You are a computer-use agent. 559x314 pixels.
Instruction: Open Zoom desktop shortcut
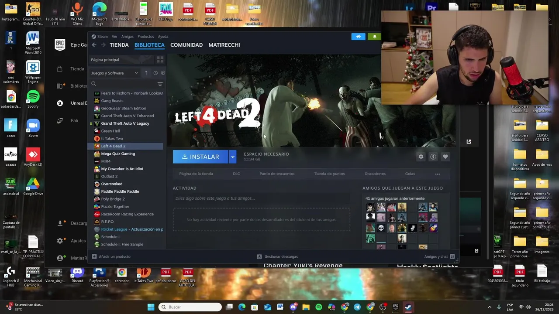[x=33, y=128]
